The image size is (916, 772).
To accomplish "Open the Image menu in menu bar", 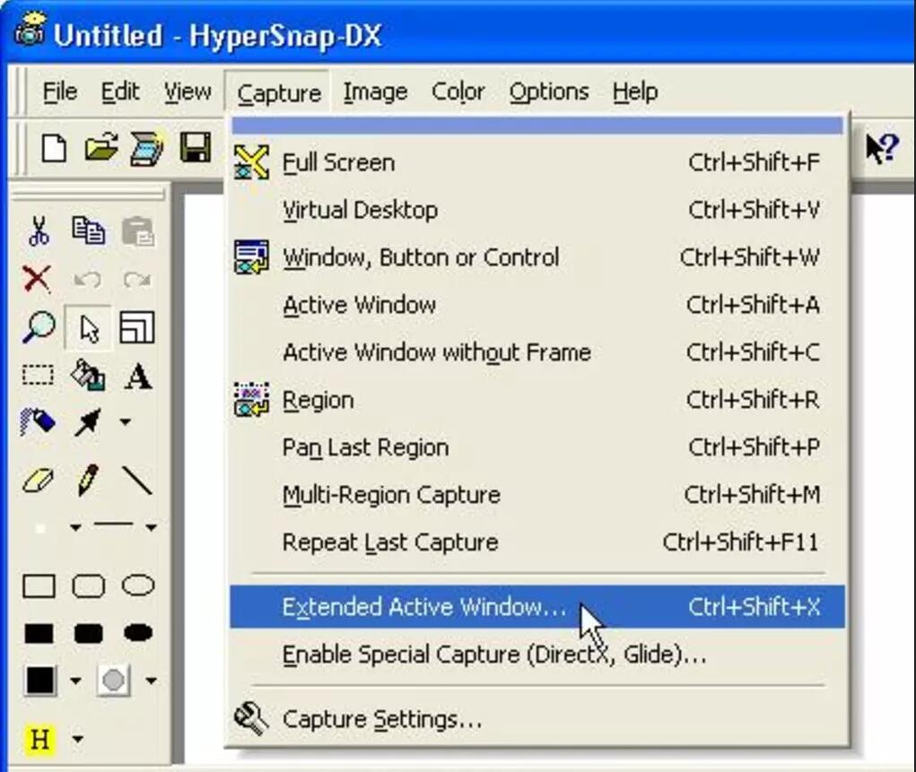I will (375, 91).
